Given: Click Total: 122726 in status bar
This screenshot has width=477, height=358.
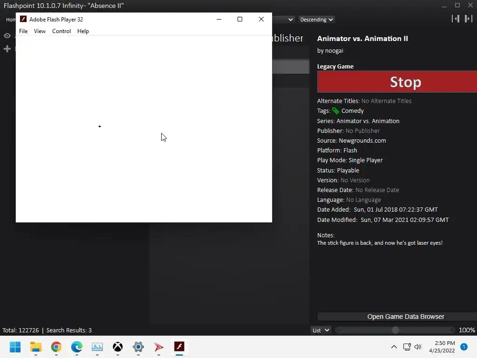Looking at the screenshot, I should [20, 330].
